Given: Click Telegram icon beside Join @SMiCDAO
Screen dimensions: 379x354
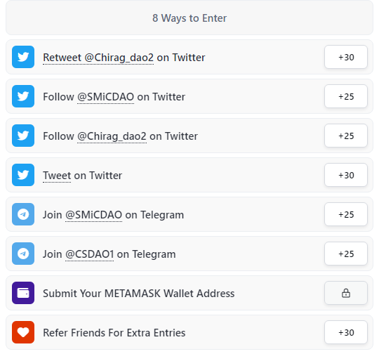Looking at the screenshot, I should 23,214.
